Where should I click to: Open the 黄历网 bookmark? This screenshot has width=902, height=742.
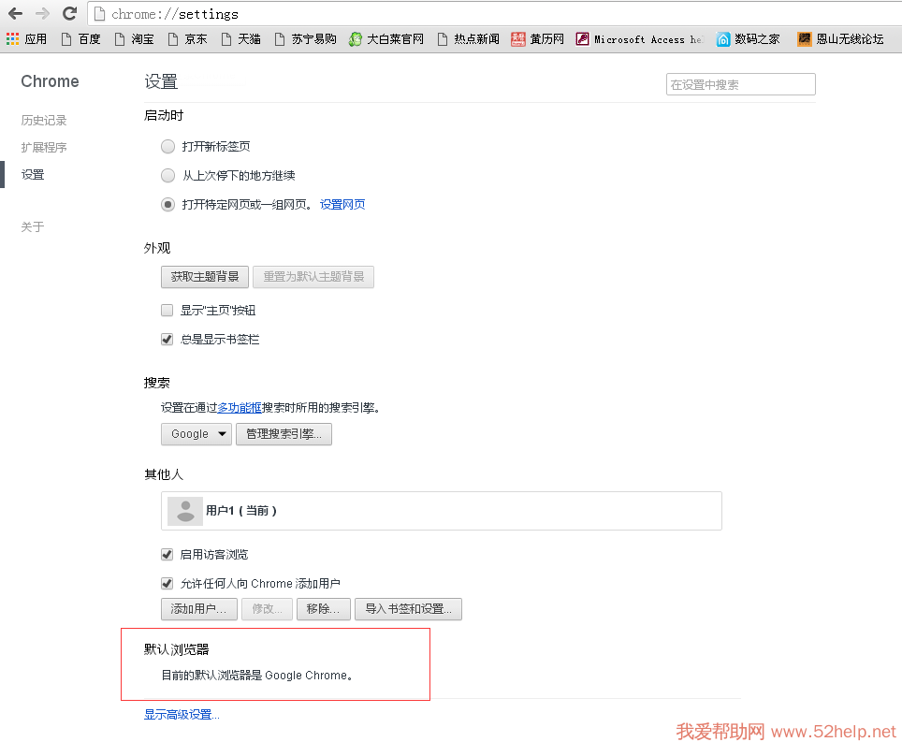(x=537, y=39)
